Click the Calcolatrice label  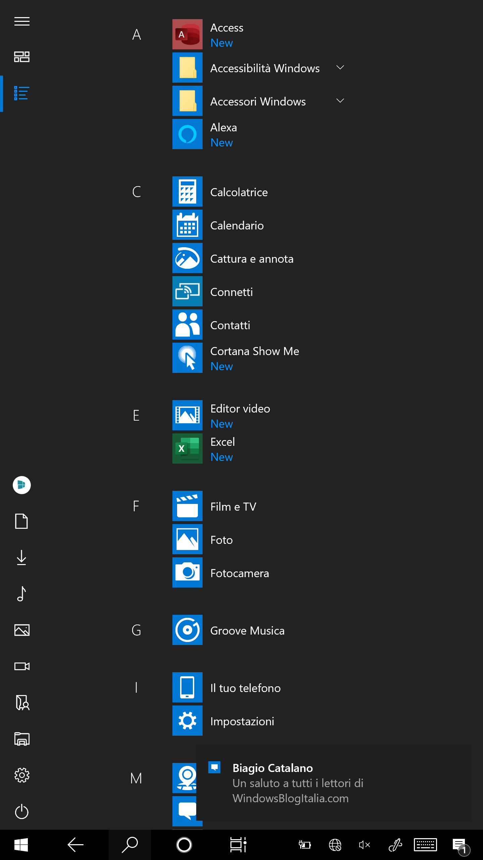coord(239,192)
